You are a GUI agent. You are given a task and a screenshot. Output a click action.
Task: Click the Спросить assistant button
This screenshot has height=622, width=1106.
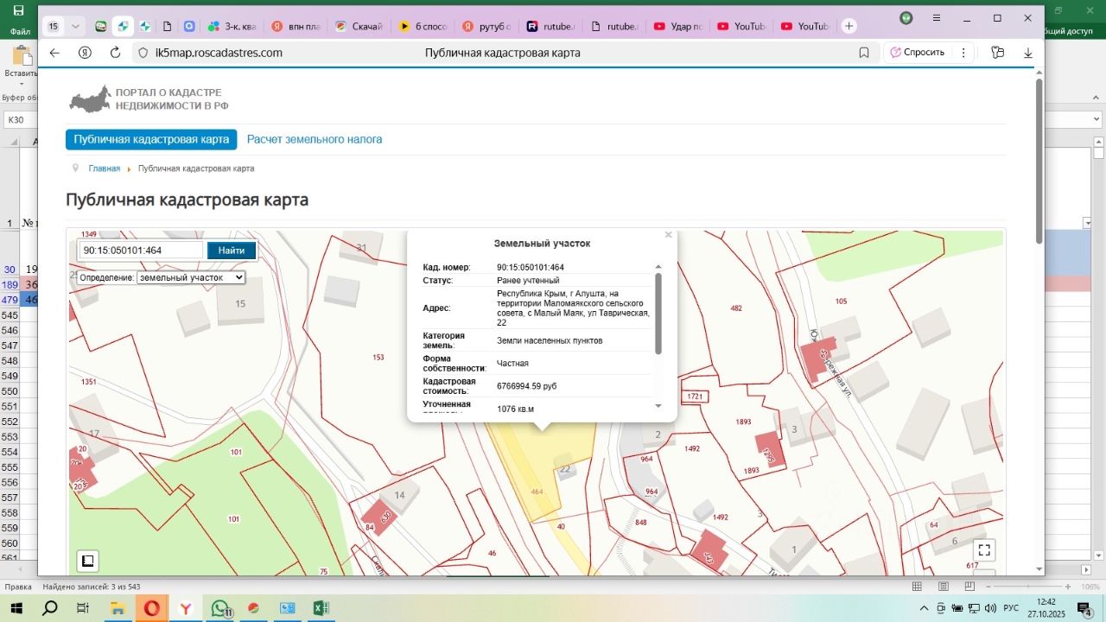pyautogui.click(x=918, y=53)
